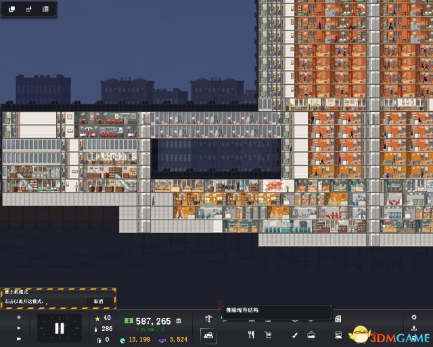The image size is (433, 347).
Task: Click the 13,198 buzz value
Action: coord(139,340)
